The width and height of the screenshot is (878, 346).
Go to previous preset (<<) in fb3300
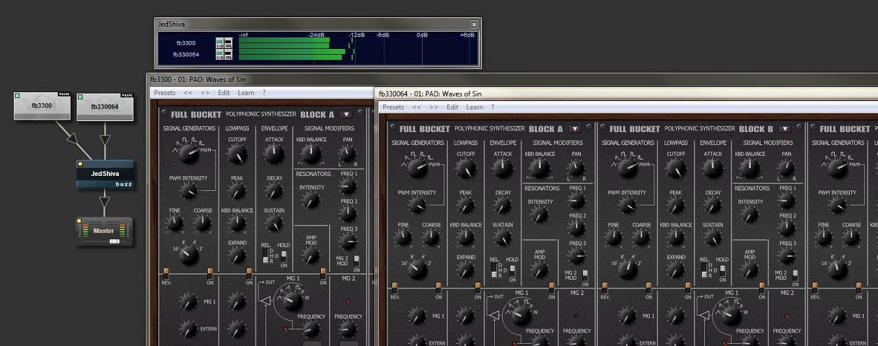188,92
